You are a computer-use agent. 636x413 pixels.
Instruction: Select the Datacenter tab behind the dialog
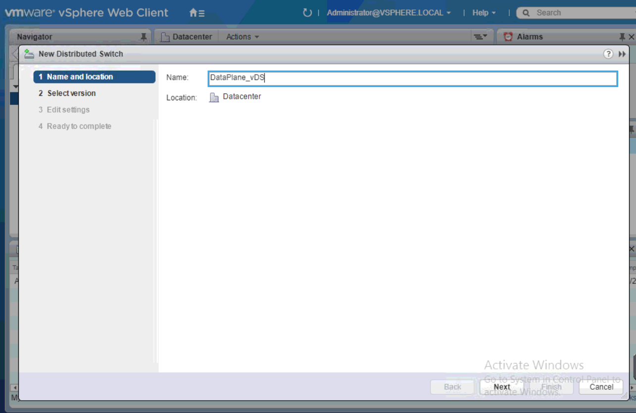coord(187,37)
